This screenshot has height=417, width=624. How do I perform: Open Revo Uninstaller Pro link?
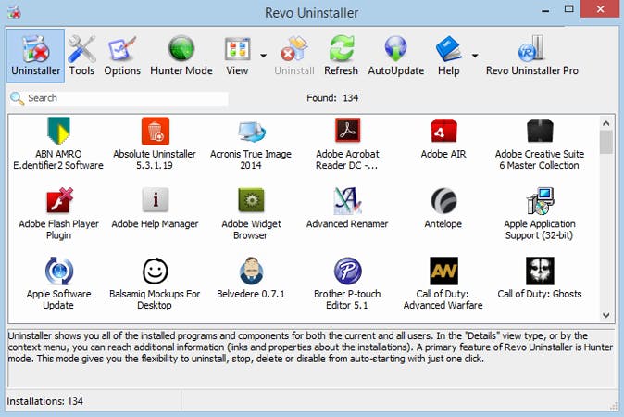tap(532, 56)
